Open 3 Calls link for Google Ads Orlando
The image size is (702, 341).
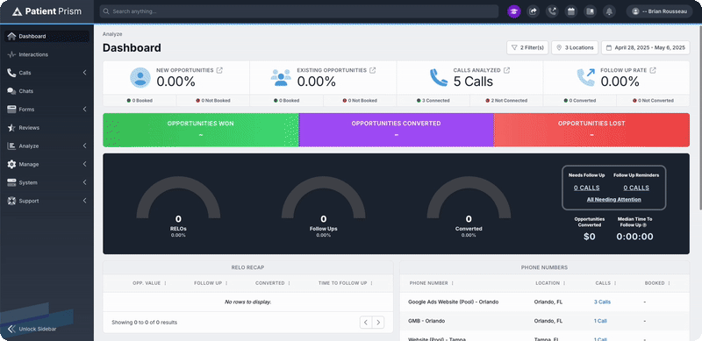coord(602,302)
